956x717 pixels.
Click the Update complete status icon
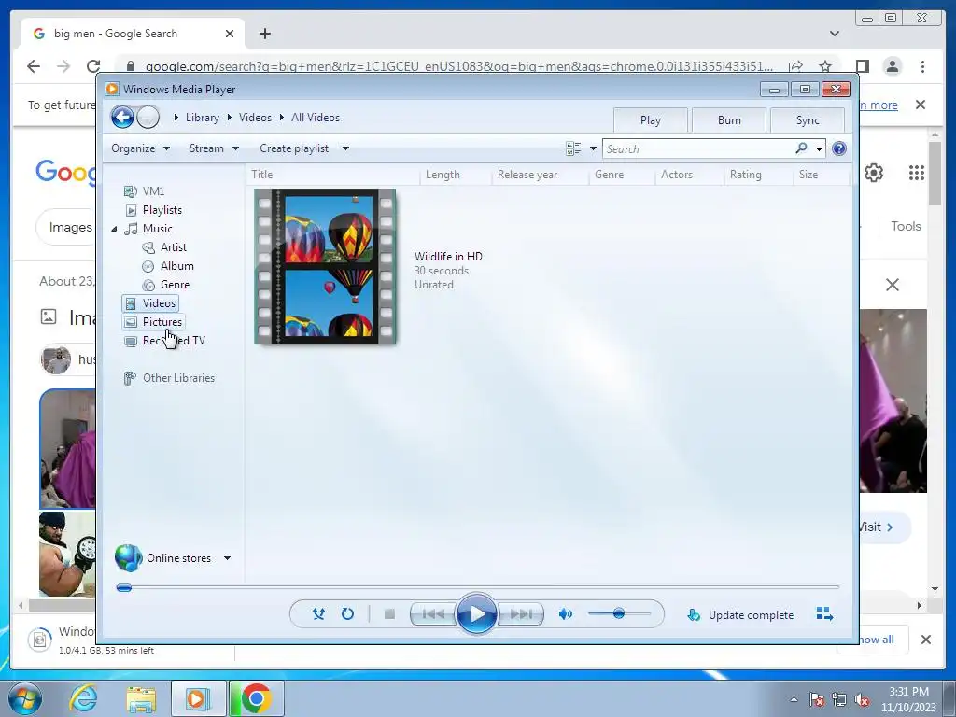pos(694,614)
